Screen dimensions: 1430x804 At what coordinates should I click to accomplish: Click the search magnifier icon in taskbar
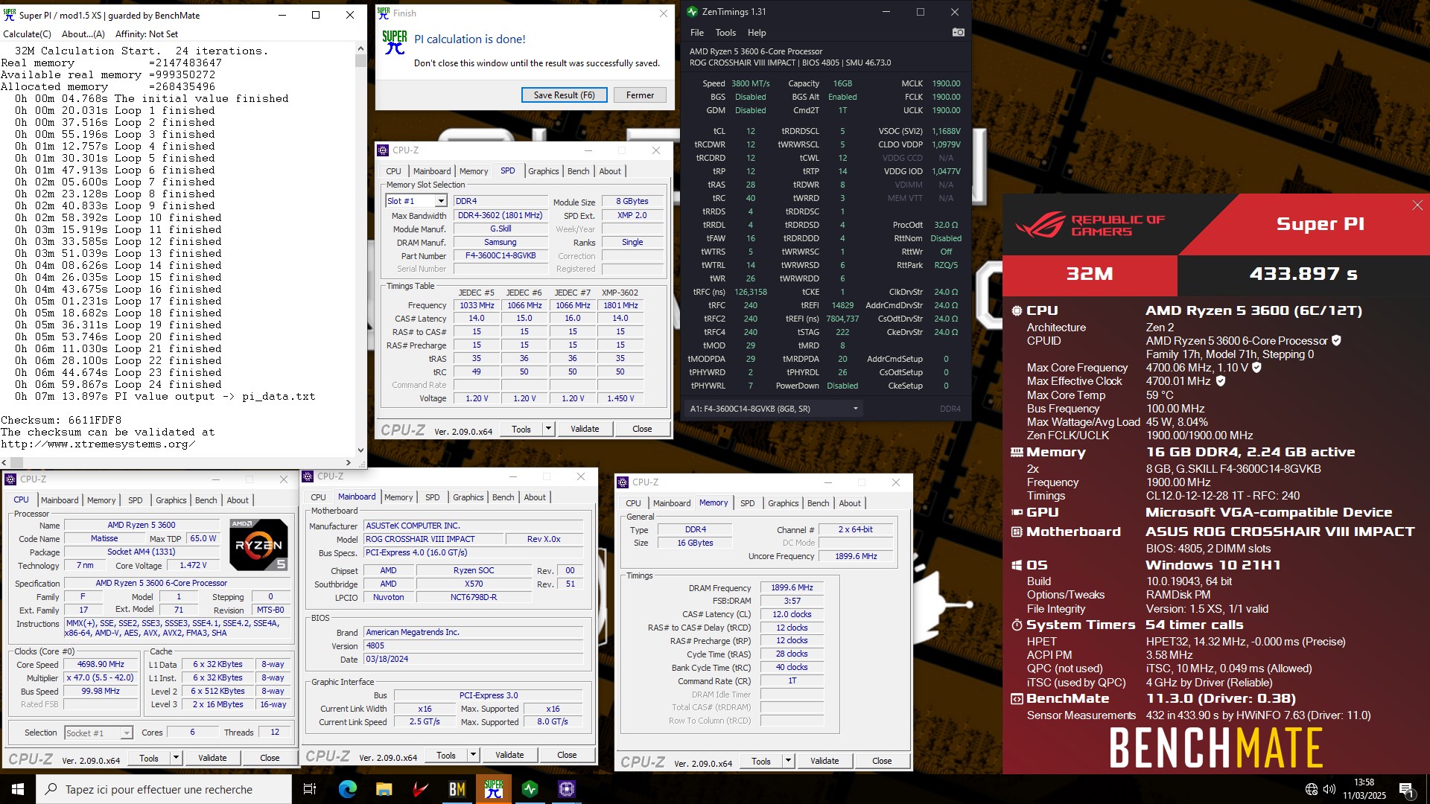51,789
